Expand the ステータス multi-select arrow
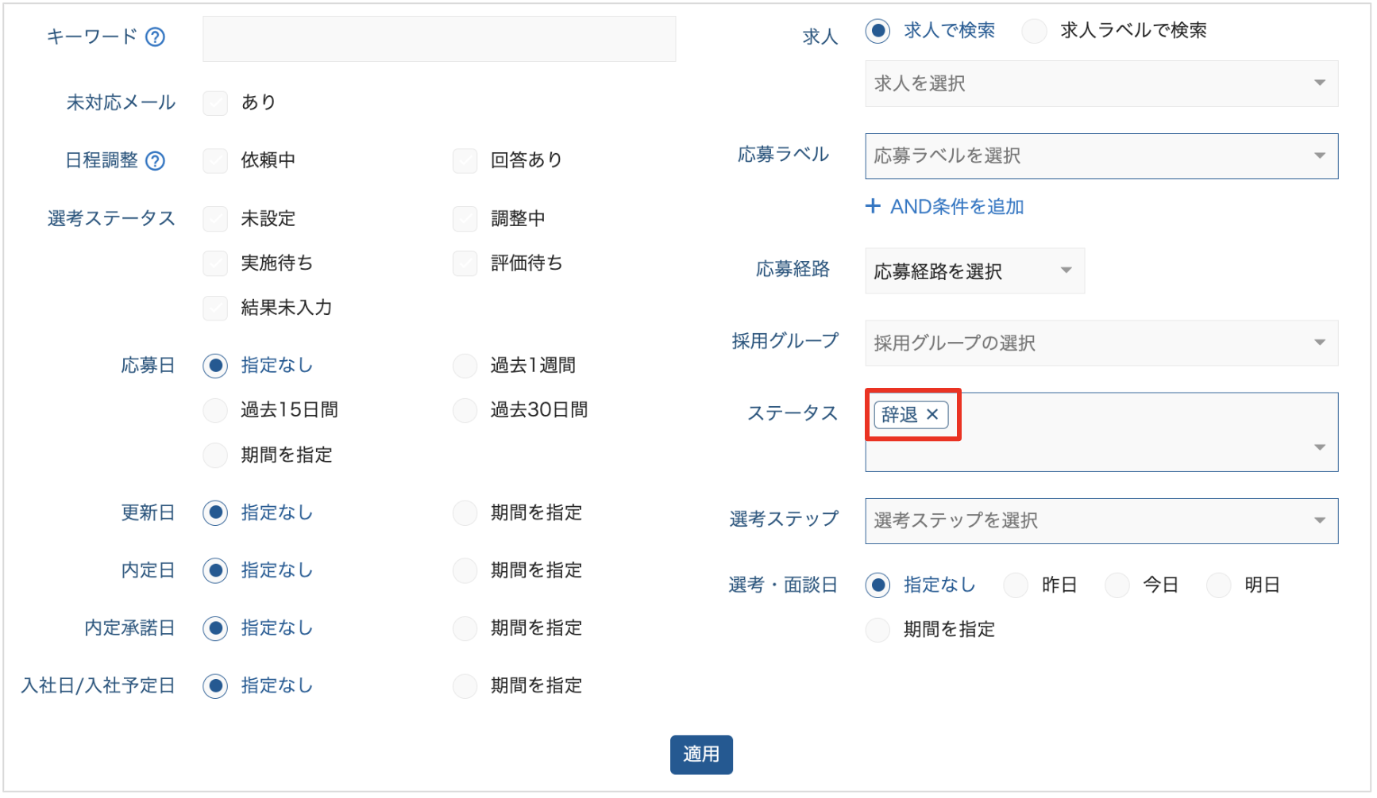Viewport: 1377px width, 798px height. pos(1320,447)
